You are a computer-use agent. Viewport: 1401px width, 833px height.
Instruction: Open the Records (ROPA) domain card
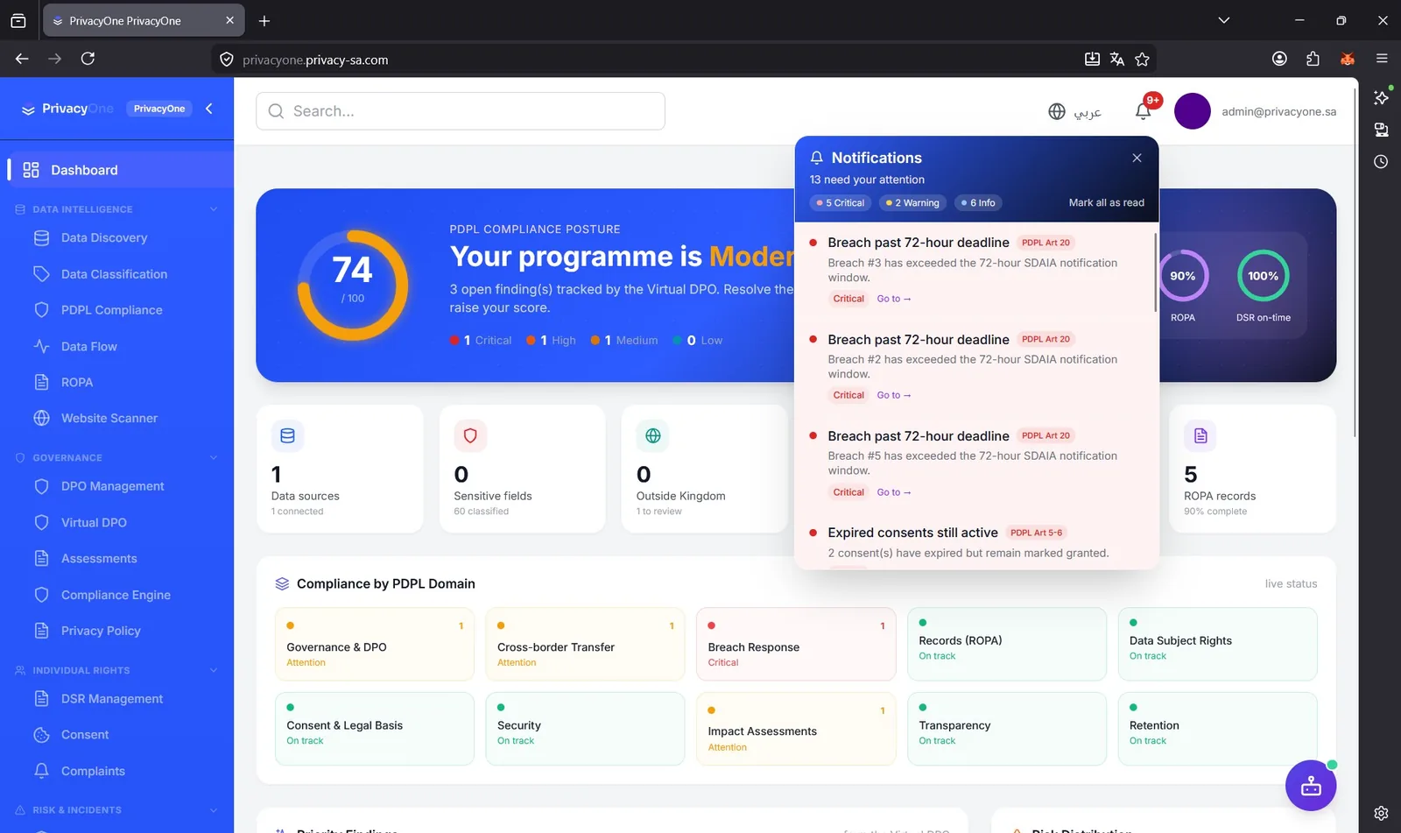pyautogui.click(x=1007, y=644)
